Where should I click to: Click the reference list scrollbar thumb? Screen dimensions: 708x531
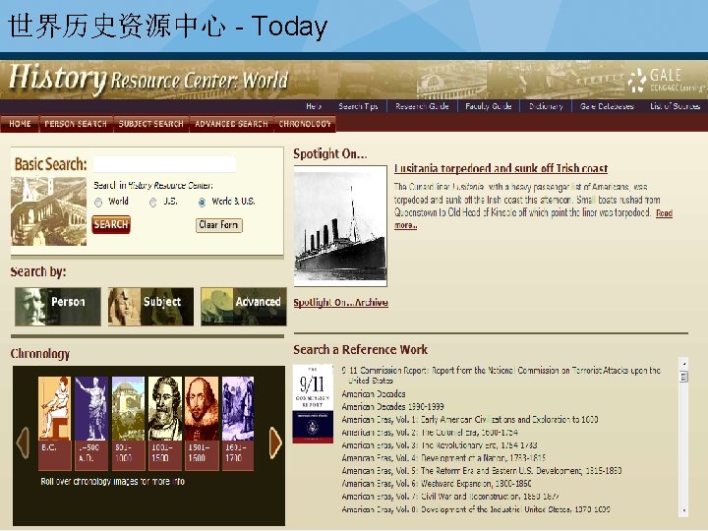(684, 377)
